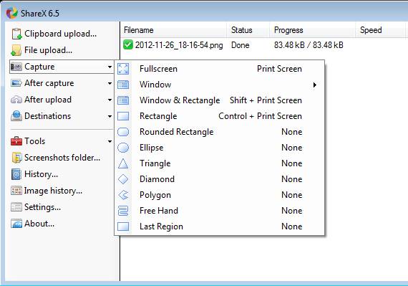Select Polygon capture option
Viewport: 408px width, 286px height.
tap(219, 195)
